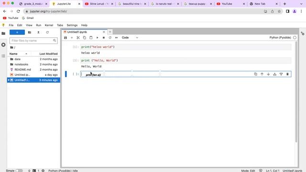Select the highlighted Untitled1.ipynb file row
This screenshot has height=172, width=306.
(x=33, y=80)
